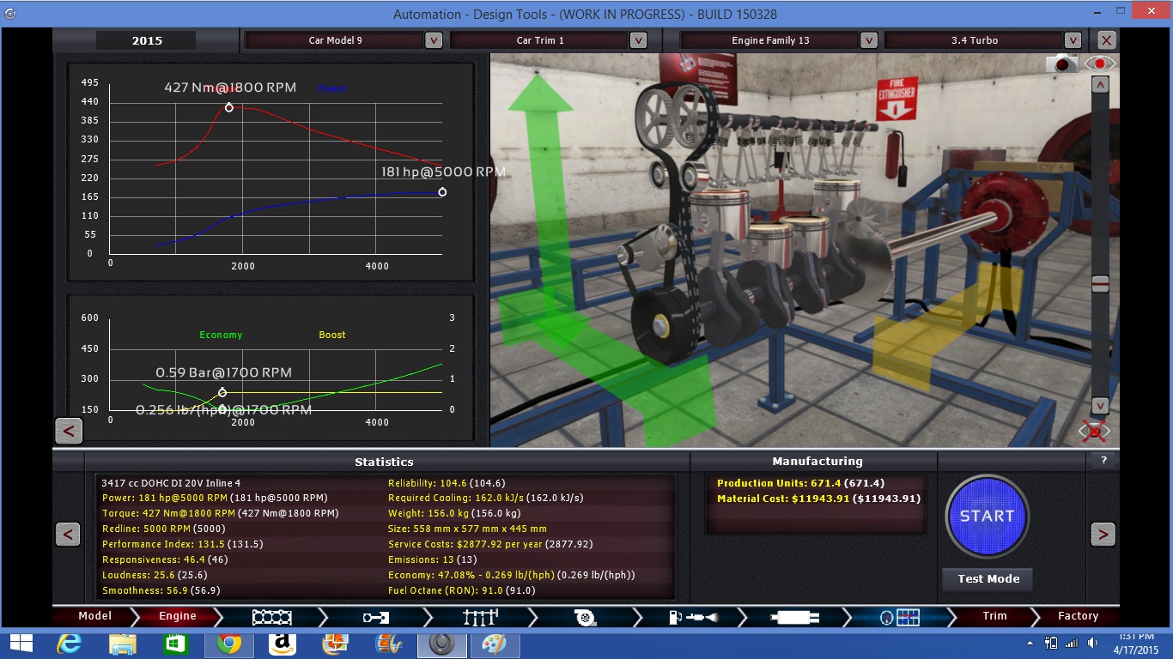Click the camera slider down arrow
This screenshot has width=1173, height=659.
[x=1100, y=406]
